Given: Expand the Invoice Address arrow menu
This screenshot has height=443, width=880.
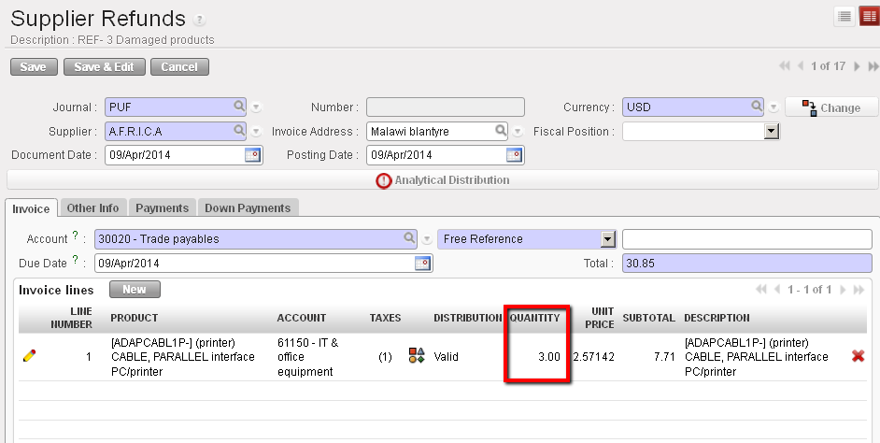Looking at the screenshot, I should click(518, 132).
